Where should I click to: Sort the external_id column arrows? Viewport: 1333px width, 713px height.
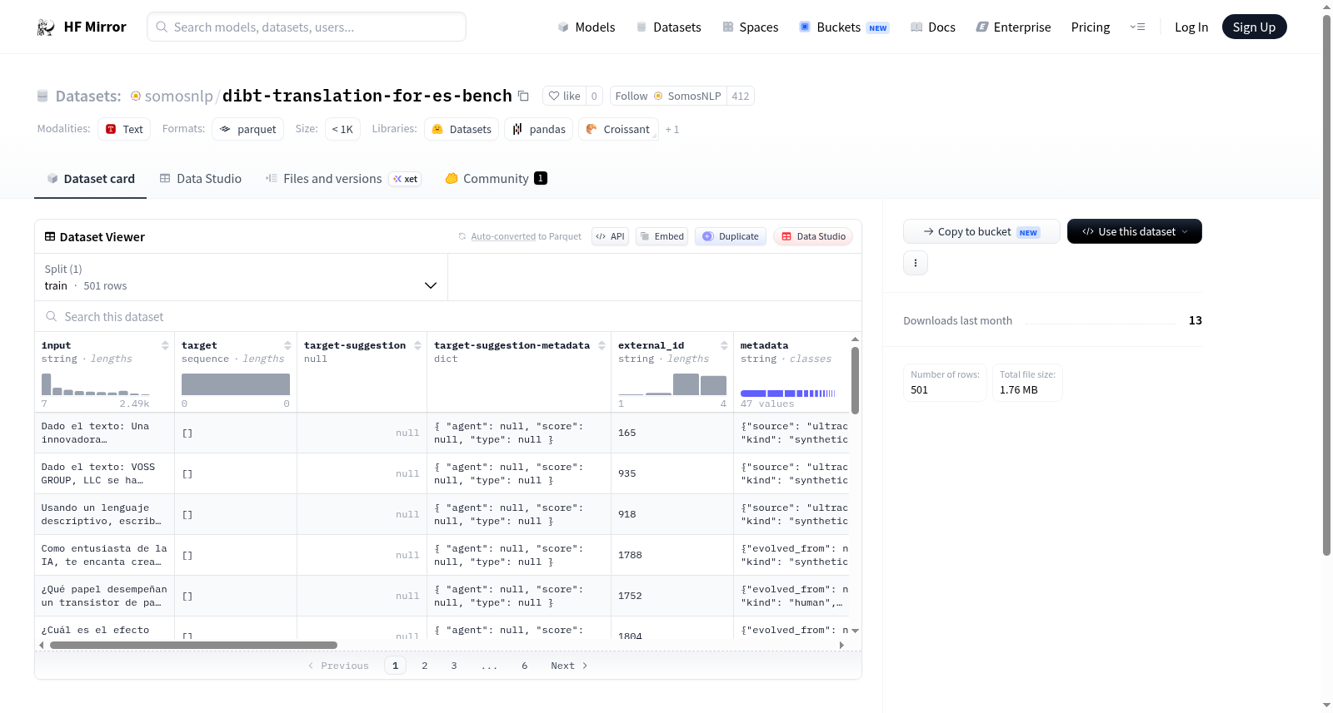point(724,345)
